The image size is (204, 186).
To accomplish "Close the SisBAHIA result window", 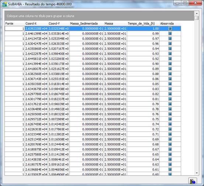I will [195, 3].
